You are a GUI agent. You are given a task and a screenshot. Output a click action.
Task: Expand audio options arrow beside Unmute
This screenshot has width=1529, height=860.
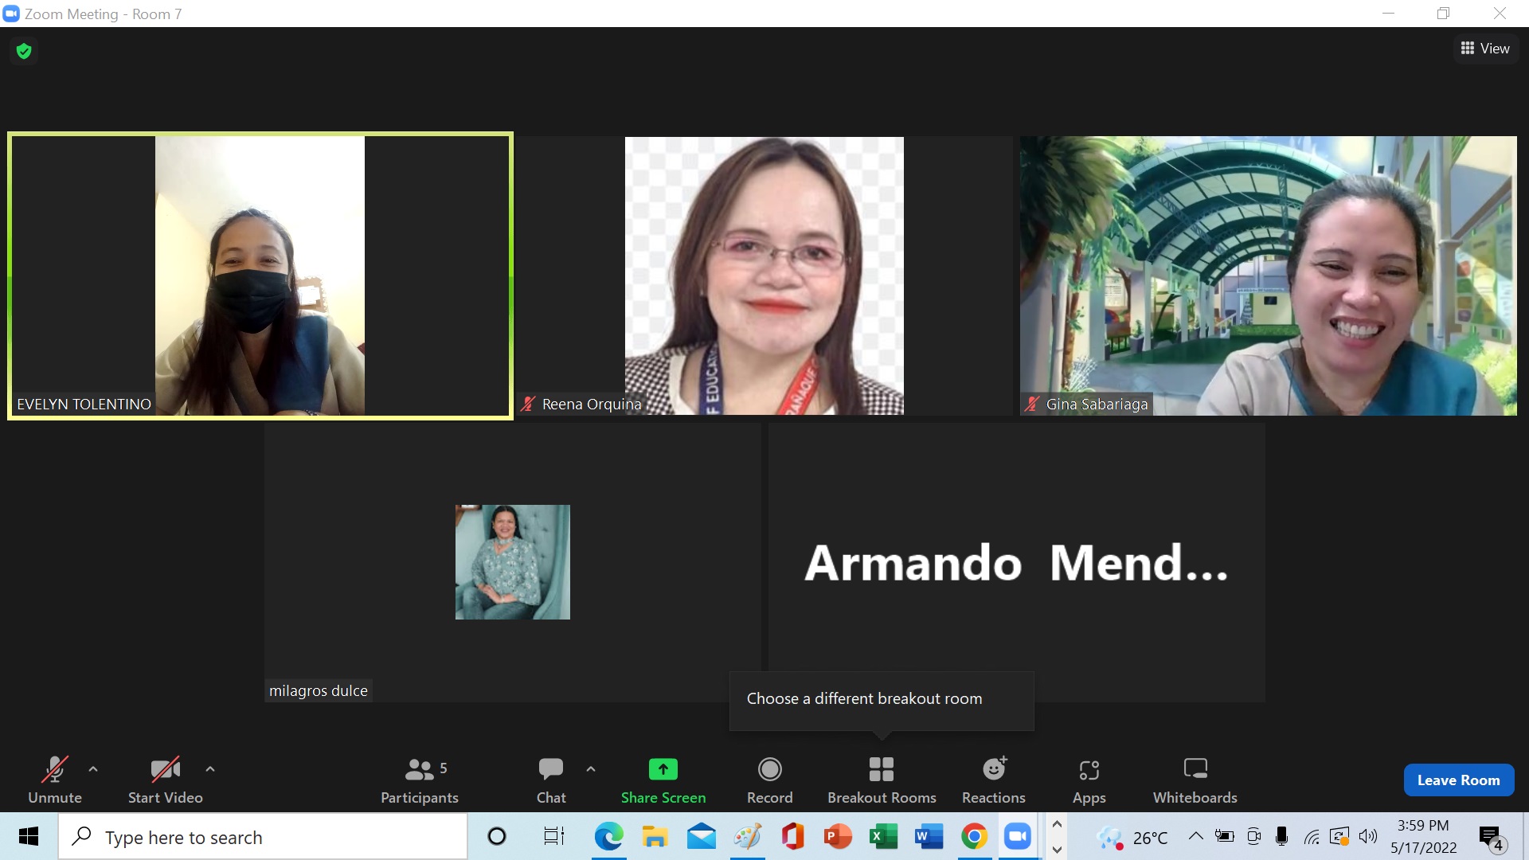pos(93,769)
